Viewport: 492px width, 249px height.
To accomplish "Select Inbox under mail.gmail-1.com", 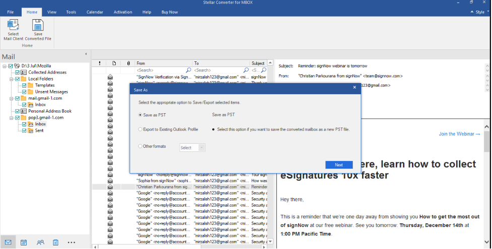I will coord(40,105).
